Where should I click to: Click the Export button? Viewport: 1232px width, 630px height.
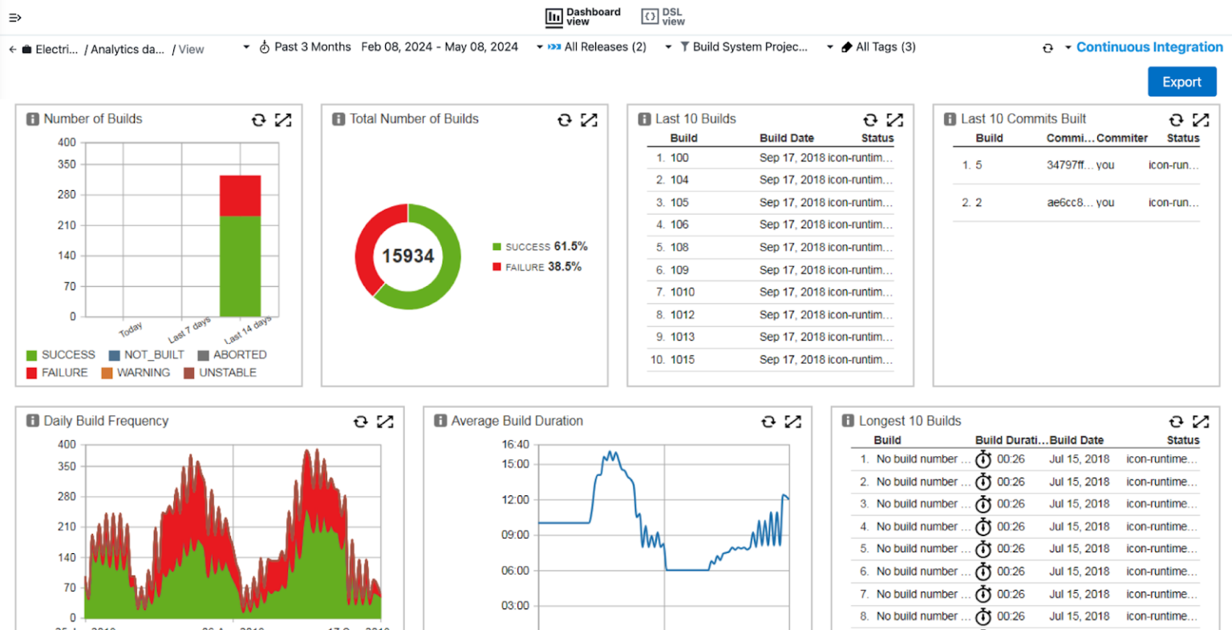click(1182, 81)
